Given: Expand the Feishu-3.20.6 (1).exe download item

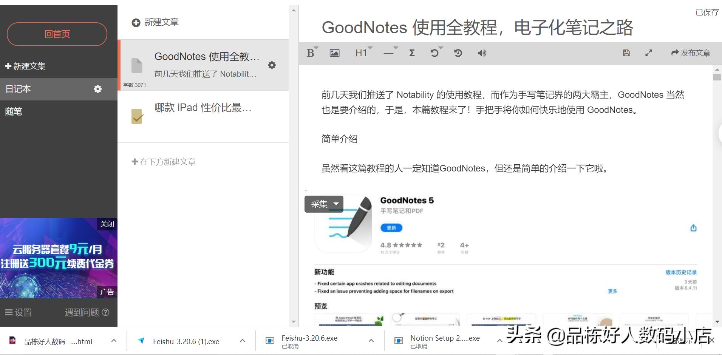Looking at the screenshot, I should point(242,340).
